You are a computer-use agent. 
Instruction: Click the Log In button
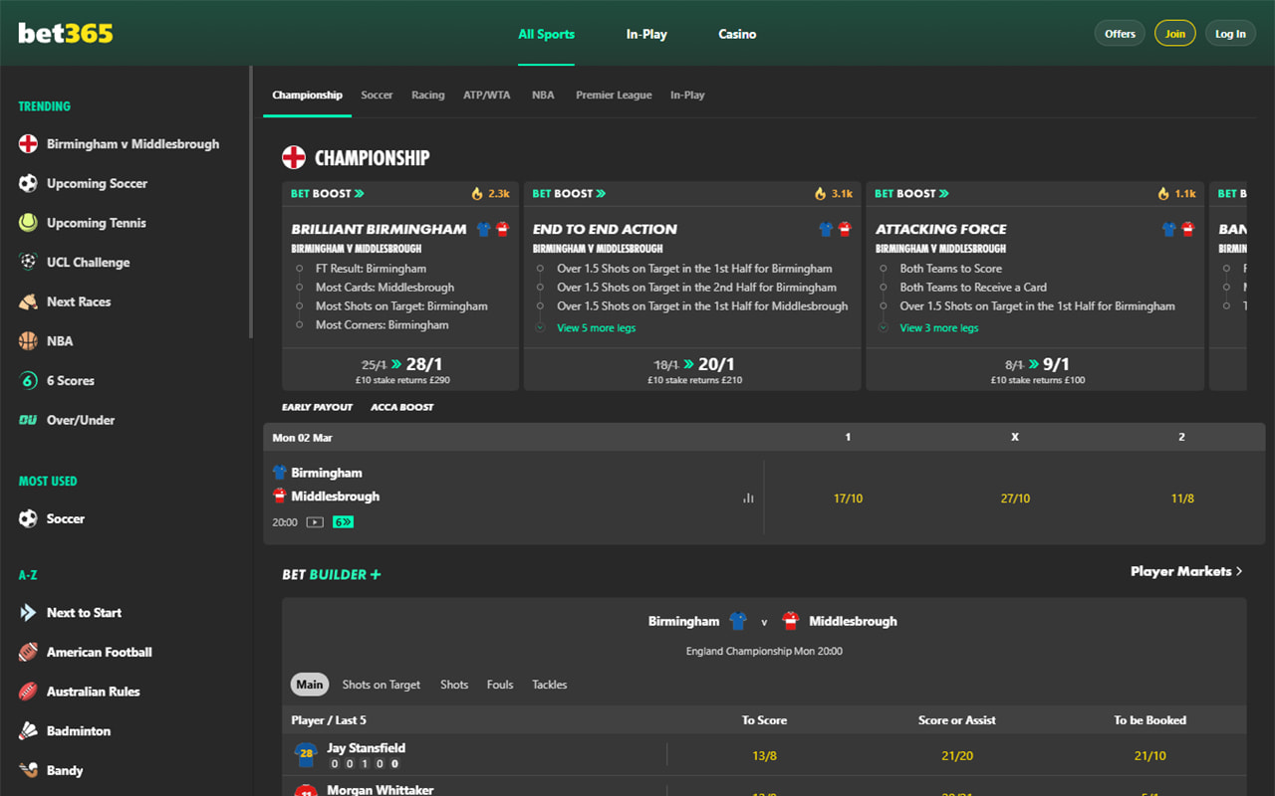pyautogui.click(x=1230, y=34)
